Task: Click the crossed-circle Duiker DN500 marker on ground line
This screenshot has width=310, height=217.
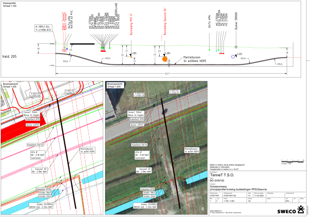Action: 236,47
